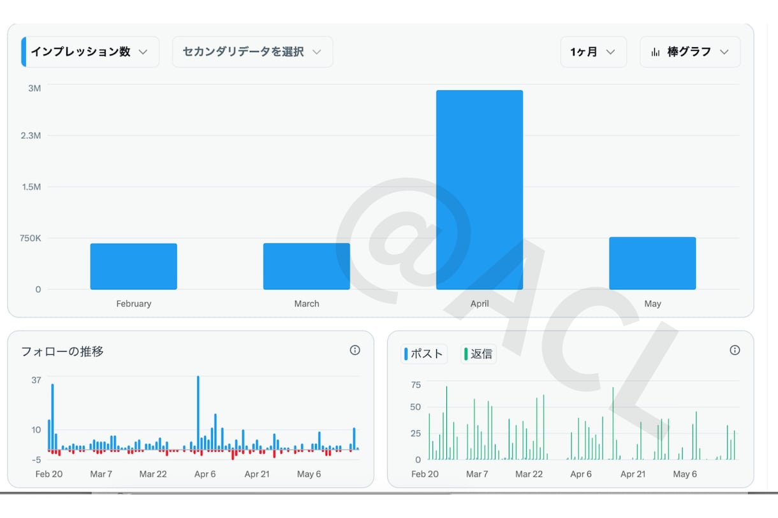This screenshot has height=518, width=778.
Task: Click the Mar 7 label on posts chart
Action: 477,474
